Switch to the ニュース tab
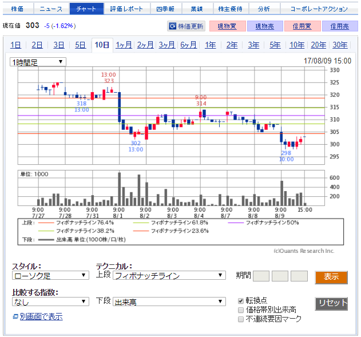The width and height of the screenshot is (361, 337). click(51, 9)
